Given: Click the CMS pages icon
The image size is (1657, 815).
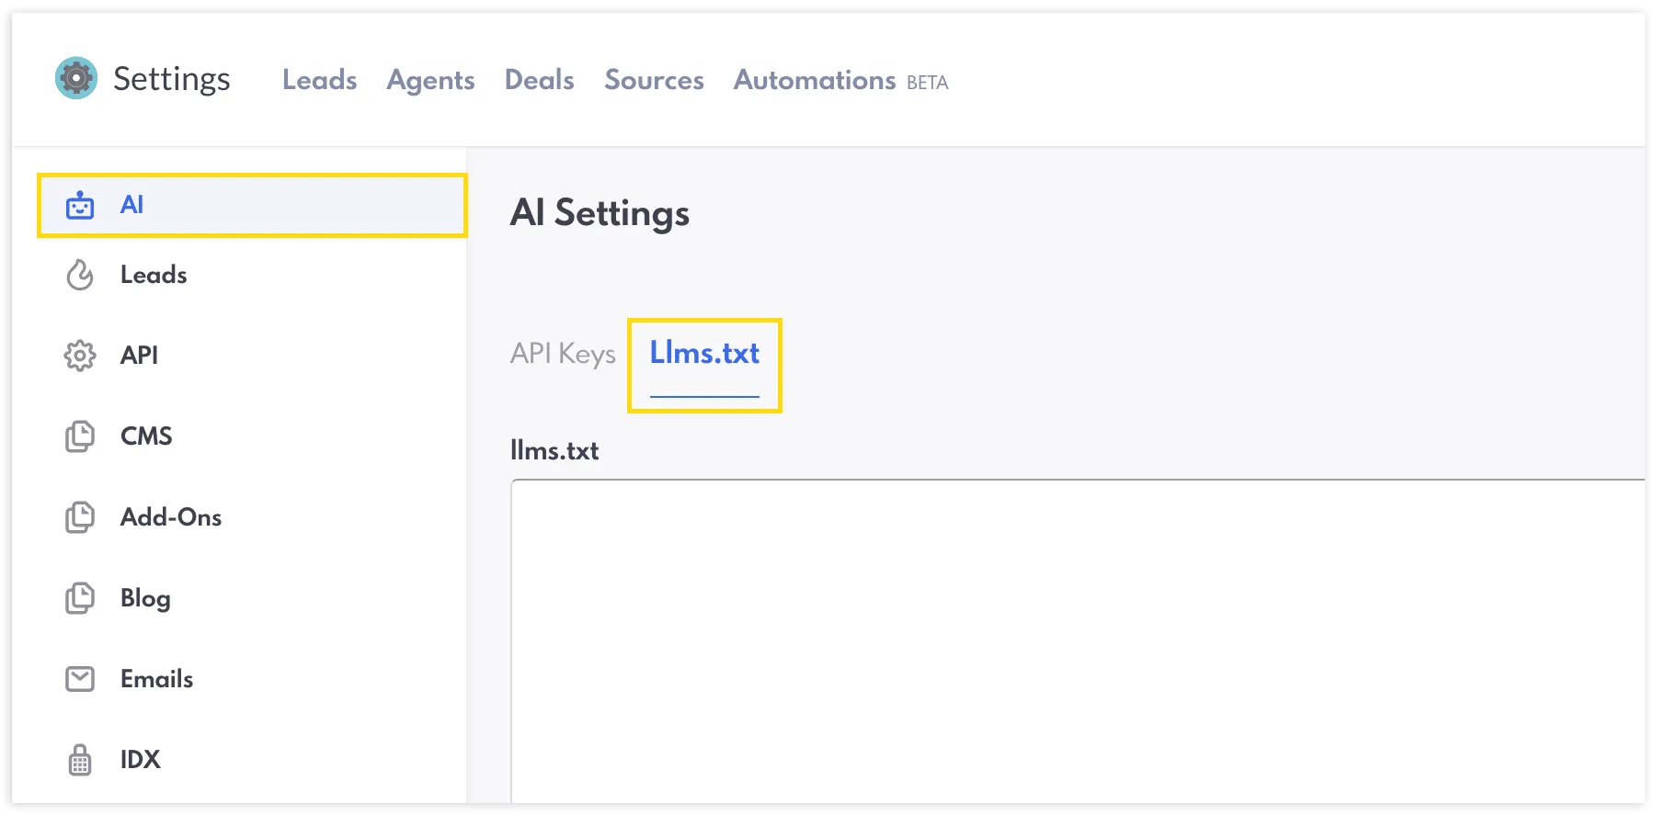Looking at the screenshot, I should pyautogui.click(x=80, y=436).
